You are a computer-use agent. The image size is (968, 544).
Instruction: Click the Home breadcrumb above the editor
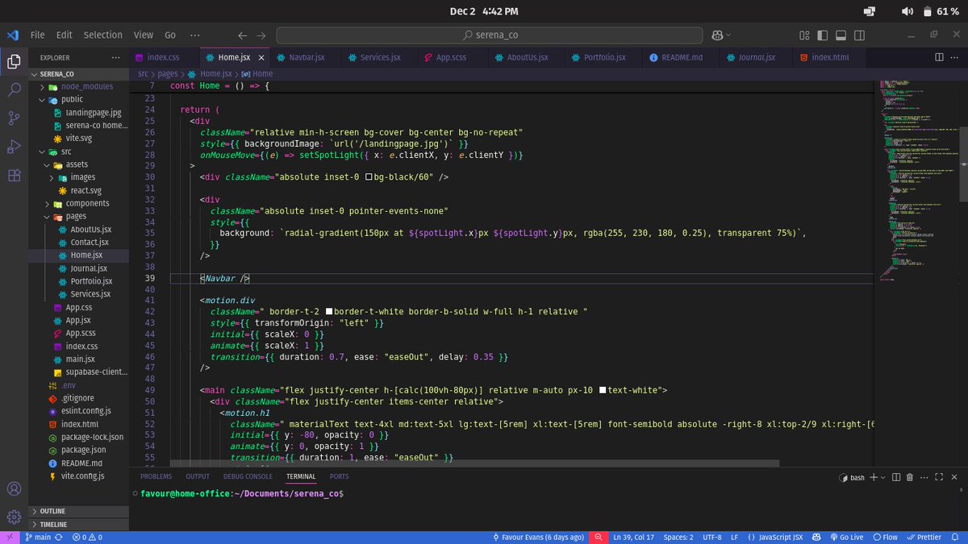(261, 73)
